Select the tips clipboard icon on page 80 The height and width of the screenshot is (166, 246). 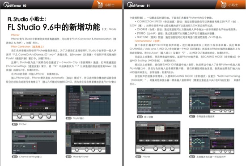tap(99, 4)
